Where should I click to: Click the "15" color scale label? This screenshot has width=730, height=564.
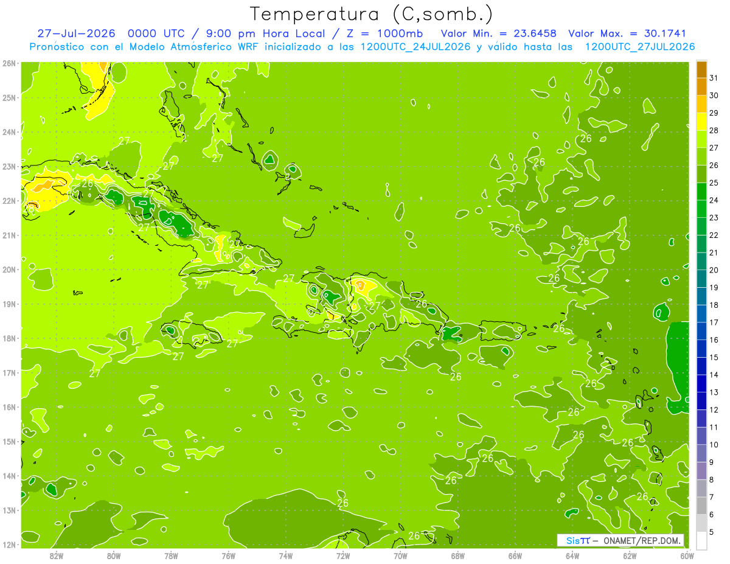click(714, 357)
